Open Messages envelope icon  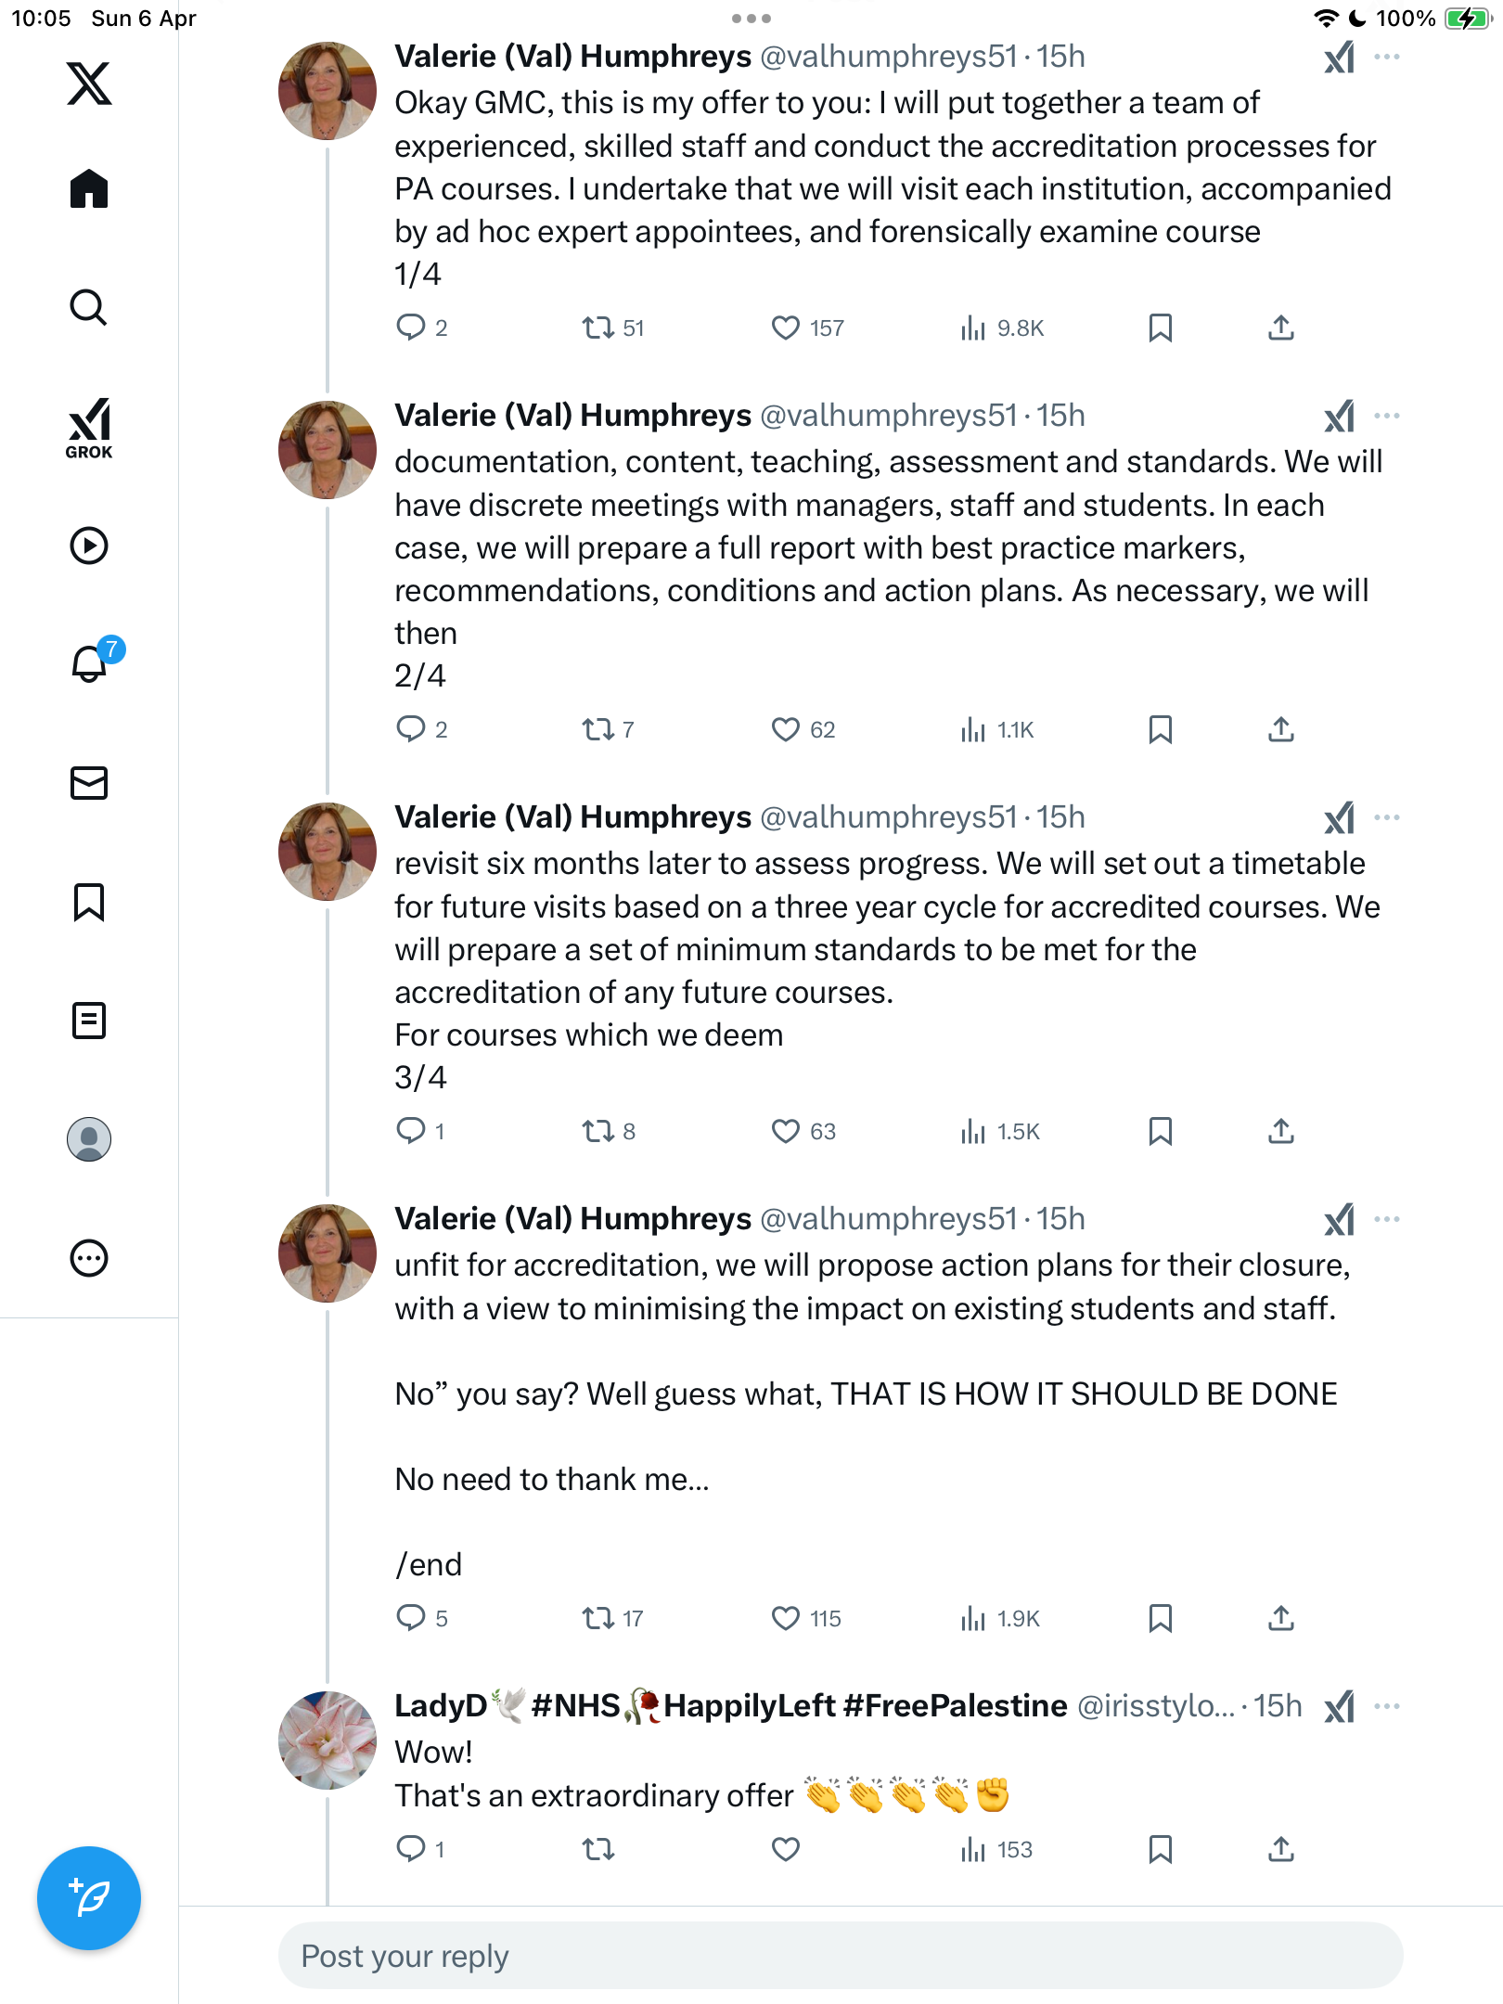[89, 783]
